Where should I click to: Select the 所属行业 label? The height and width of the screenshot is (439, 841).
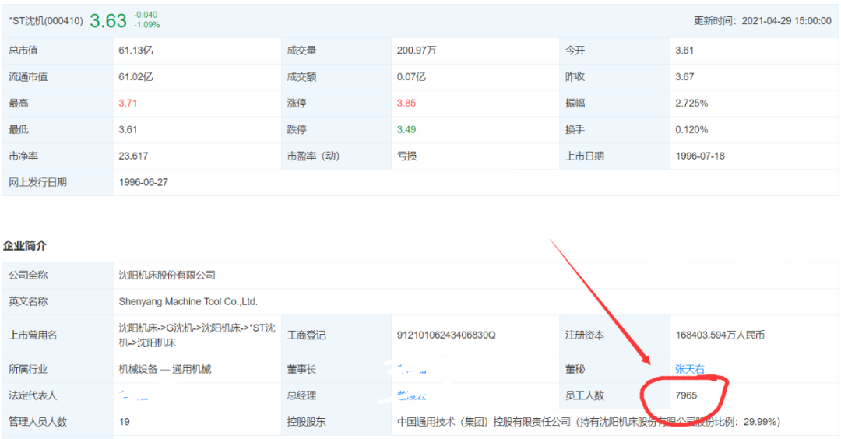pyautogui.click(x=28, y=369)
